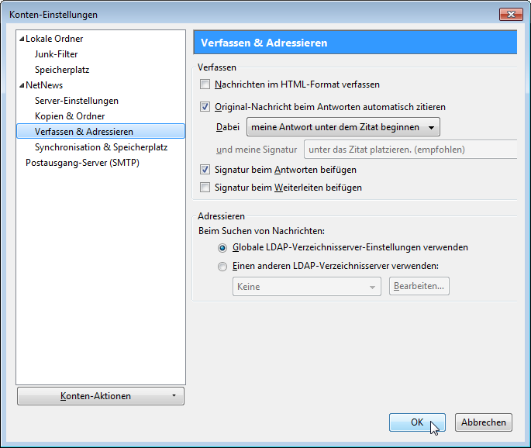Open the Konten-Aktionen menu button
Image resolution: width=531 pixels, height=448 pixels.
point(101,396)
